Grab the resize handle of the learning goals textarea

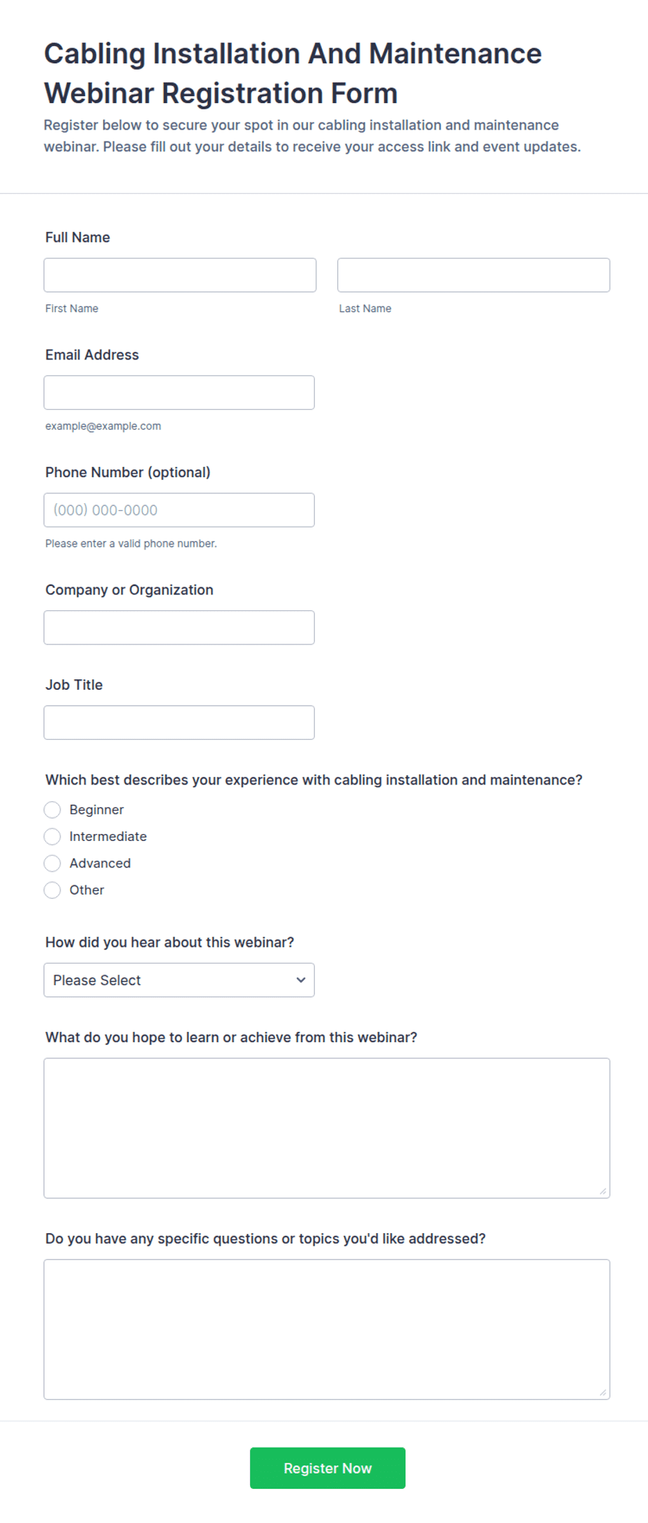pyautogui.click(x=603, y=1191)
